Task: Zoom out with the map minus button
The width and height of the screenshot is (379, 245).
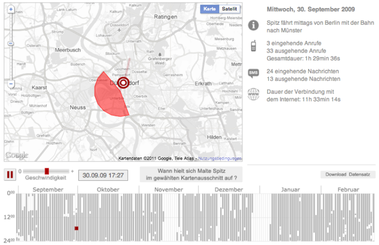Action: tap(11, 84)
